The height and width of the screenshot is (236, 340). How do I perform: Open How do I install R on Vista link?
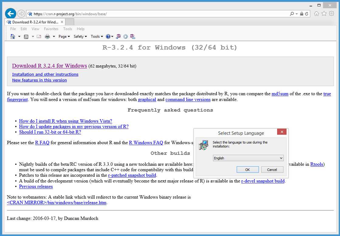point(66,121)
